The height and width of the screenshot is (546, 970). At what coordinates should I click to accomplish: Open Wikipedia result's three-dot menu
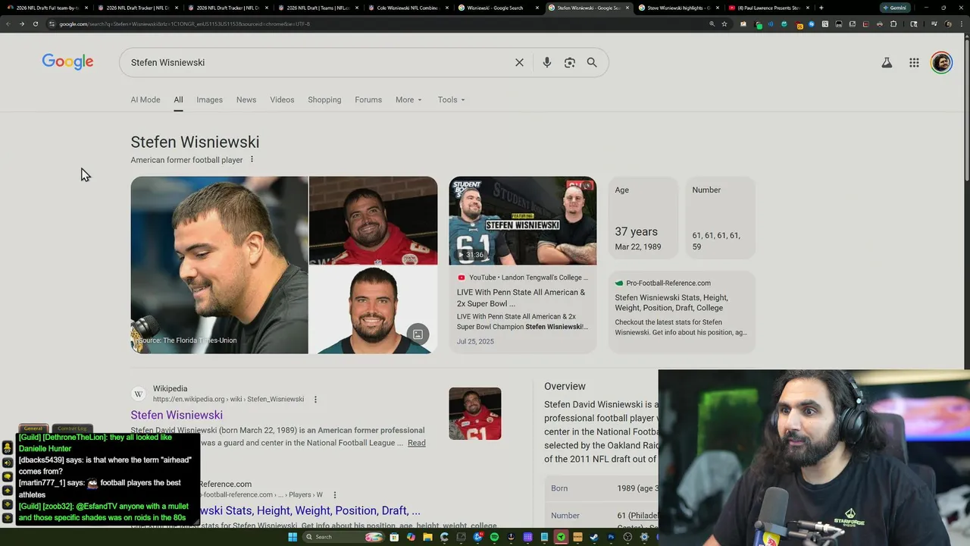tap(315, 400)
